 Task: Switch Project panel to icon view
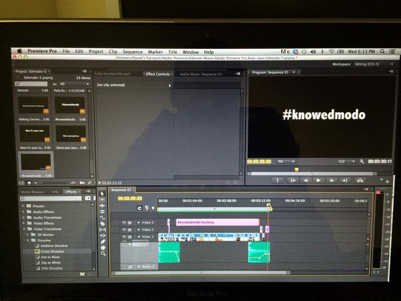pos(29,183)
